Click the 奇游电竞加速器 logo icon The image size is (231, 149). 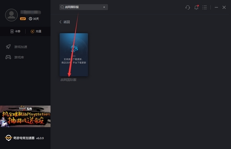click(x=8, y=138)
